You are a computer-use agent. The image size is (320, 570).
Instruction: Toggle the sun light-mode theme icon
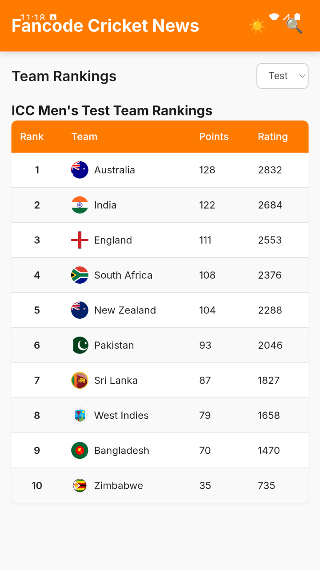[257, 26]
